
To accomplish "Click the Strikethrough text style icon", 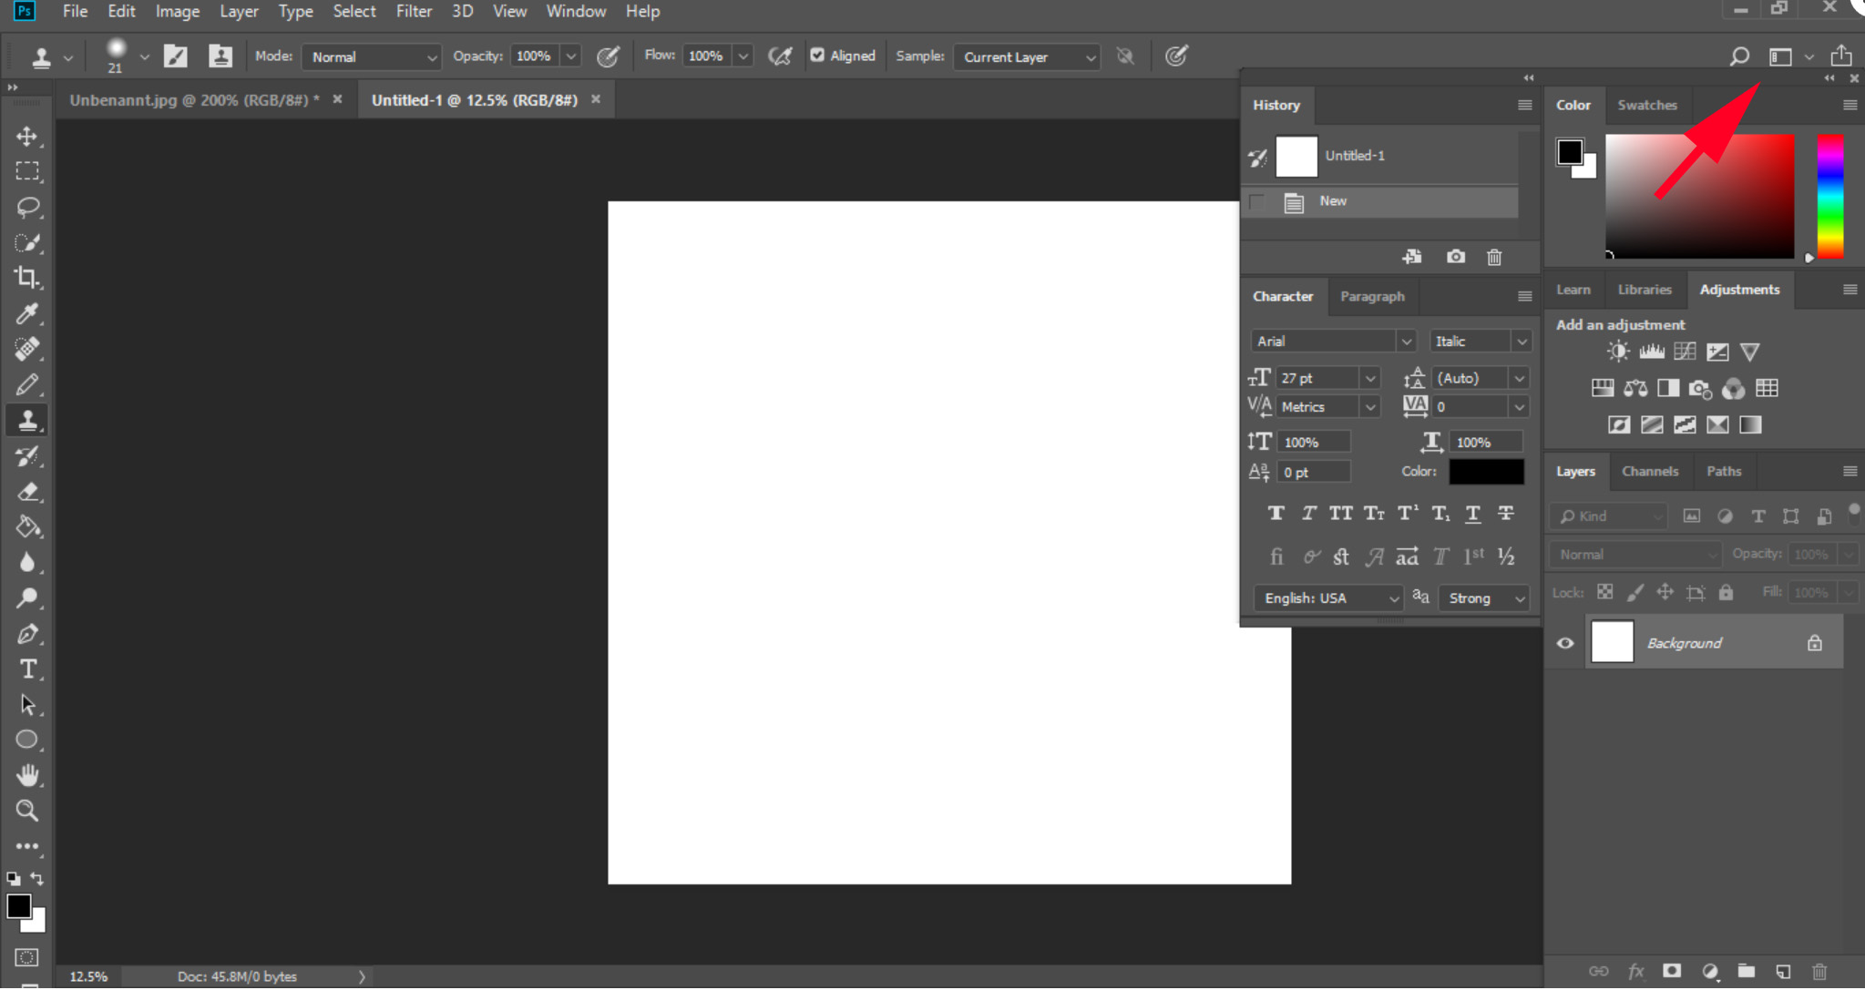I will click(x=1505, y=513).
